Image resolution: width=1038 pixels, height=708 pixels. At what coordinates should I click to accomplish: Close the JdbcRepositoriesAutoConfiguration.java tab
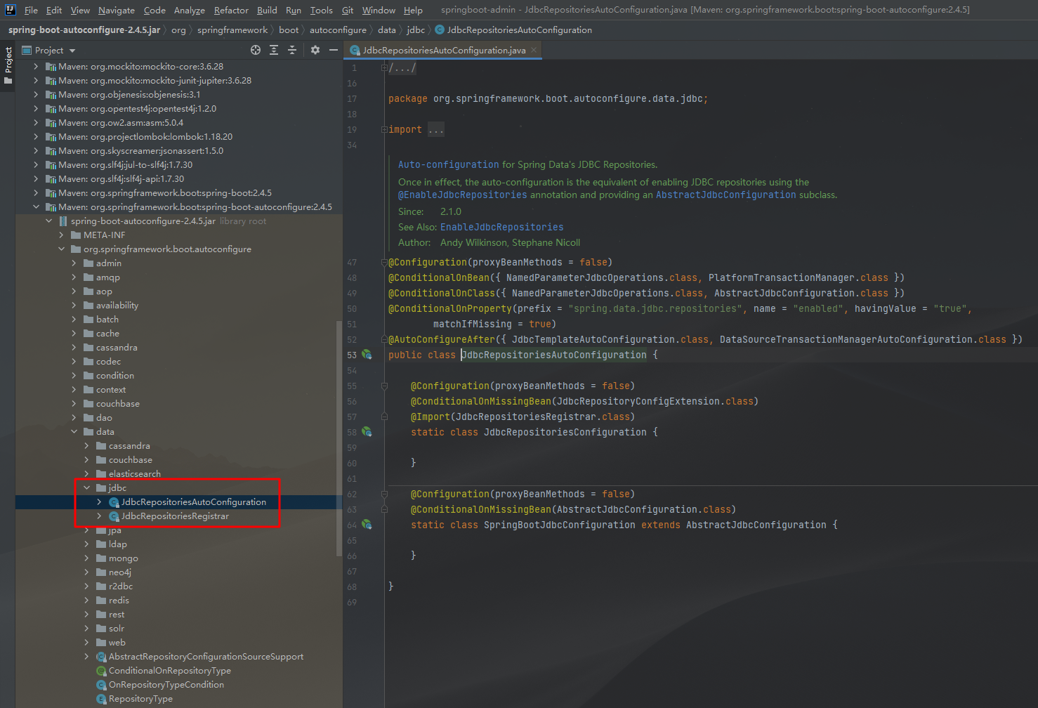534,50
